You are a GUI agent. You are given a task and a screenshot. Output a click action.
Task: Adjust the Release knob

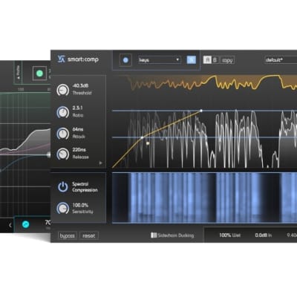(63, 154)
